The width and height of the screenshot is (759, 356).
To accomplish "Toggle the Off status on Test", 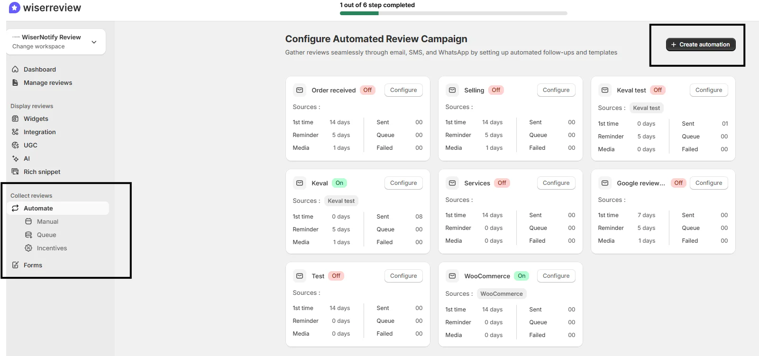I will pos(336,276).
